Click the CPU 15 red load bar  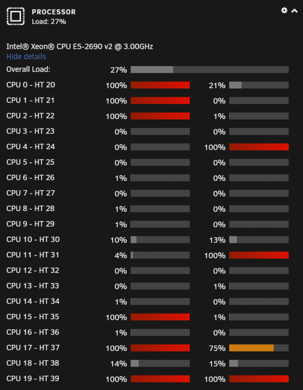pos(160,317)
